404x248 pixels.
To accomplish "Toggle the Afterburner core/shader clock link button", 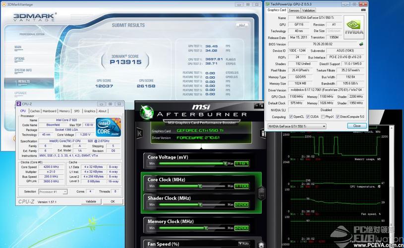I will 261,193.
